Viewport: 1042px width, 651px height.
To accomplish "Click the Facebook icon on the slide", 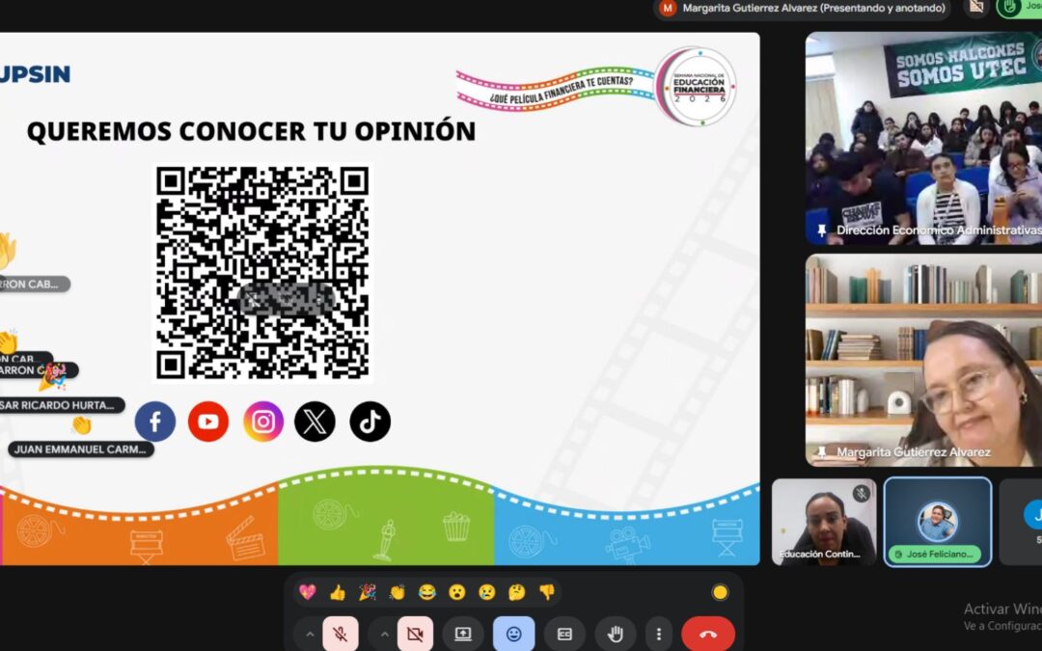I will click(154, 421).
